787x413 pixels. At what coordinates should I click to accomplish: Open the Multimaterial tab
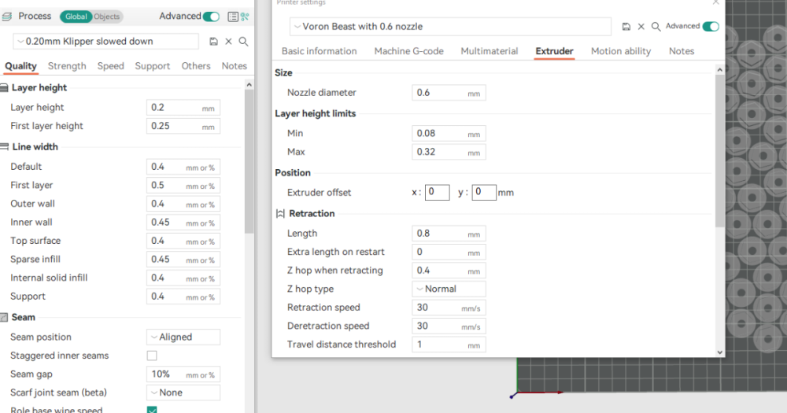[490, 51]
